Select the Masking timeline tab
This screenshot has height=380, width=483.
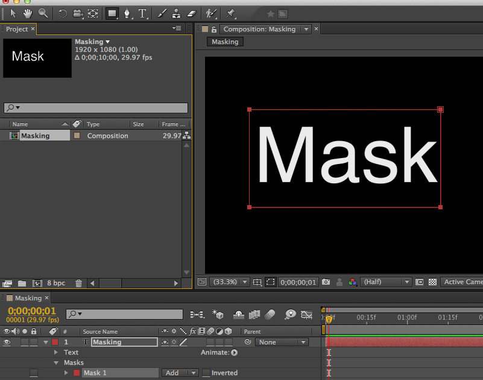tap(28, 298)
